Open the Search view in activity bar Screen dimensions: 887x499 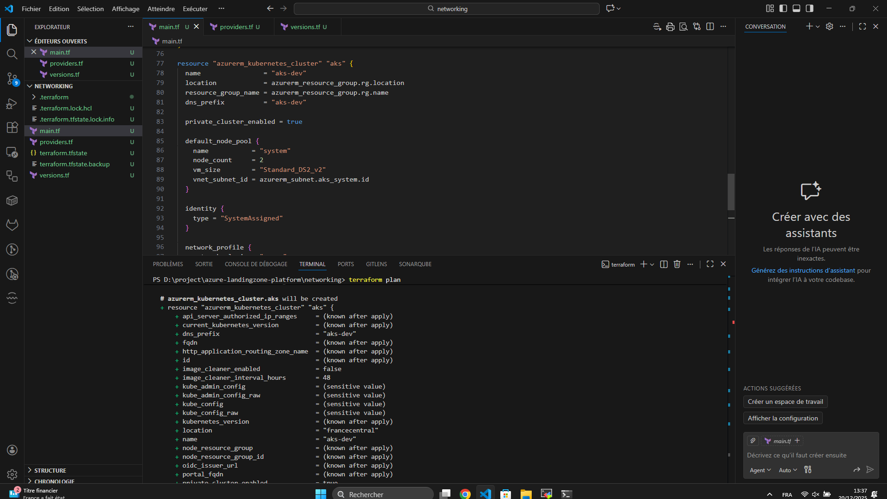point(12,54)
